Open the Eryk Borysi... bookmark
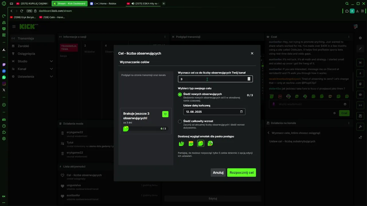Viewport: 367px width, 206px height. (x=23, y=17)
